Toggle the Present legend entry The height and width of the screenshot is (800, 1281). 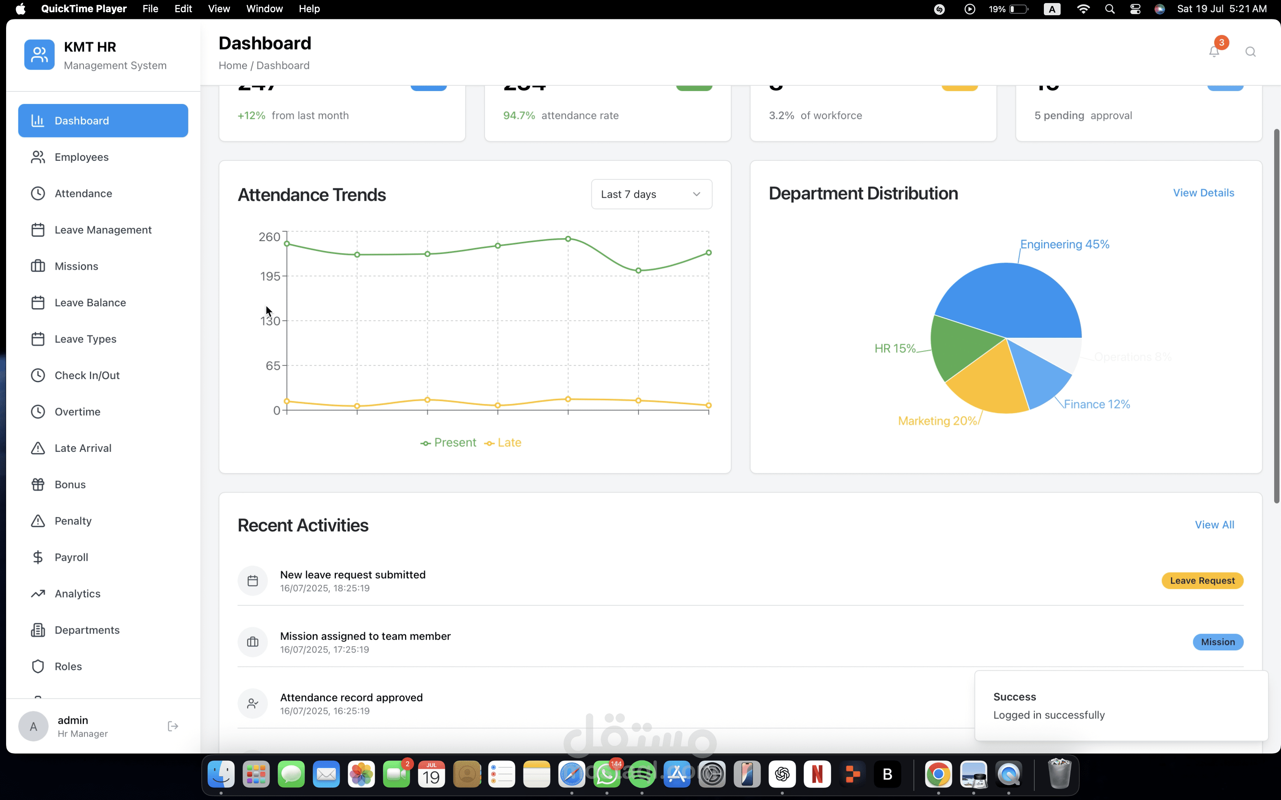click(448, 442)
